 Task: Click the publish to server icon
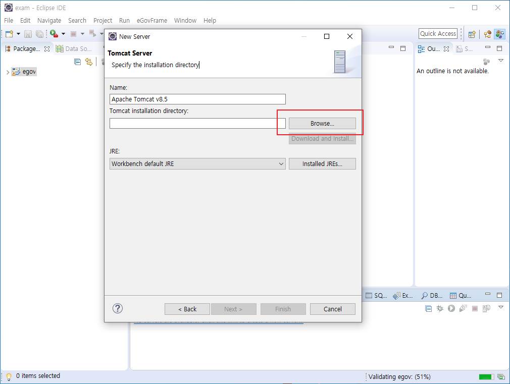coord(487,309)
